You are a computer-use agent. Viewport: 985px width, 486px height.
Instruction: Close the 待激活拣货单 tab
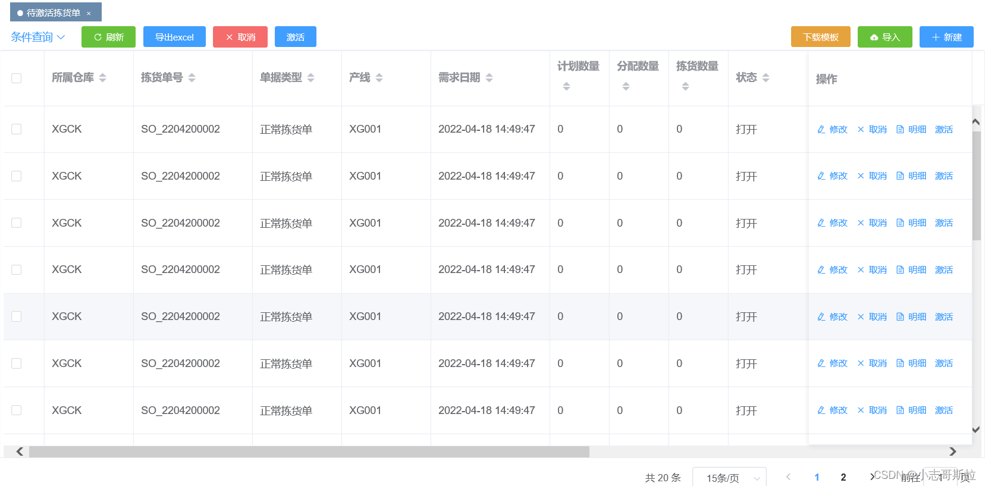point(89,13)
